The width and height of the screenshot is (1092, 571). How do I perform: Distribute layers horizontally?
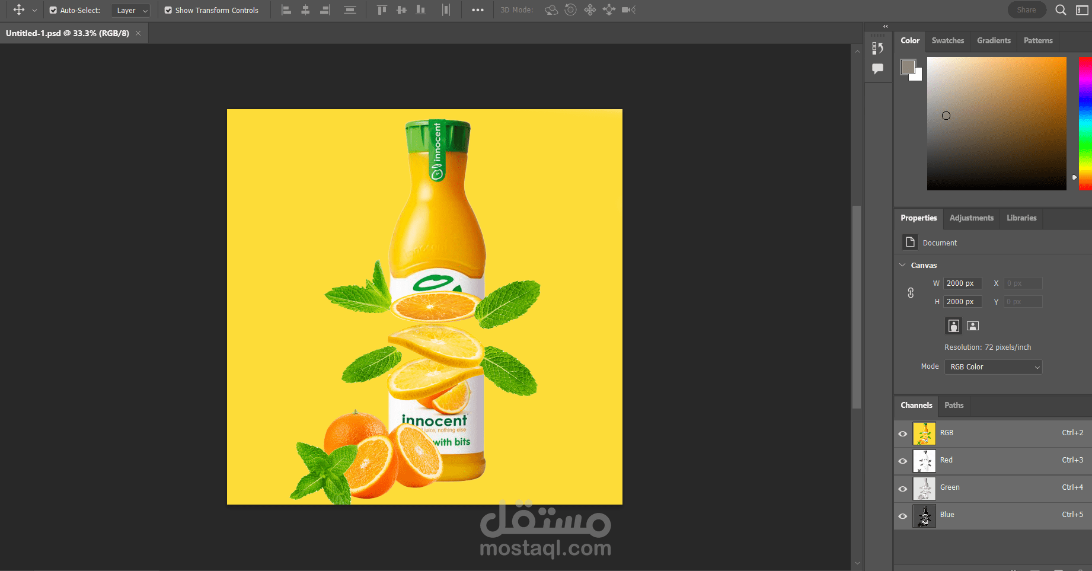[446, 10]
